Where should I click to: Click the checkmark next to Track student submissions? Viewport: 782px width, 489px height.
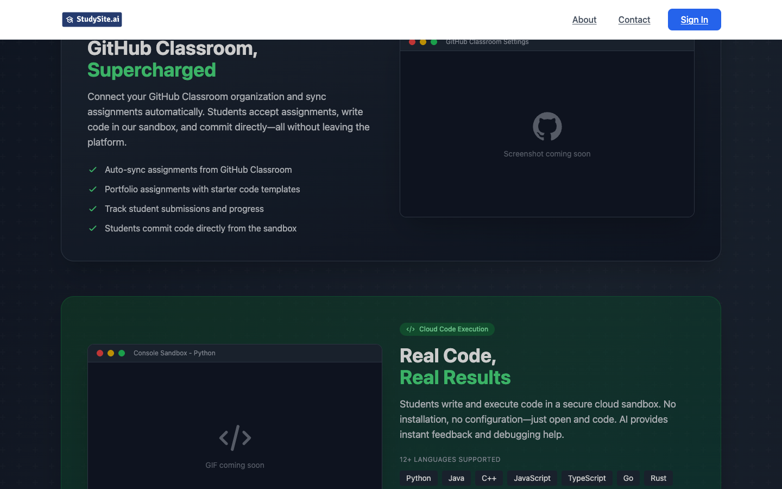click(92, 209)
